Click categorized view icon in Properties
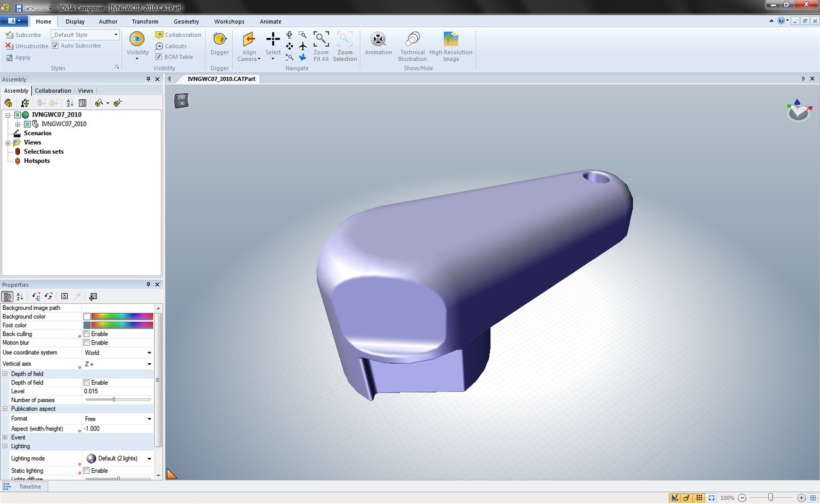This screenshot has height=504, width=820. click(x=8, y=297)
